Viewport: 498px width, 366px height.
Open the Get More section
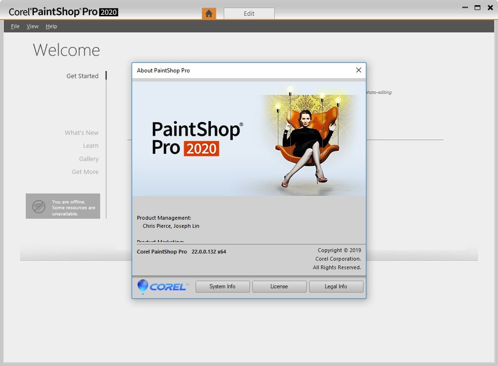point(85,172)
